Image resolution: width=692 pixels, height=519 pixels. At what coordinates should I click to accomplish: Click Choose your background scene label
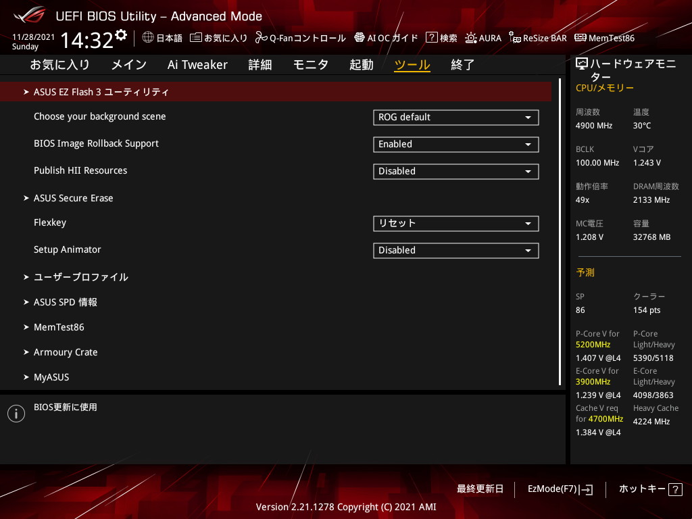coord(100,116)
